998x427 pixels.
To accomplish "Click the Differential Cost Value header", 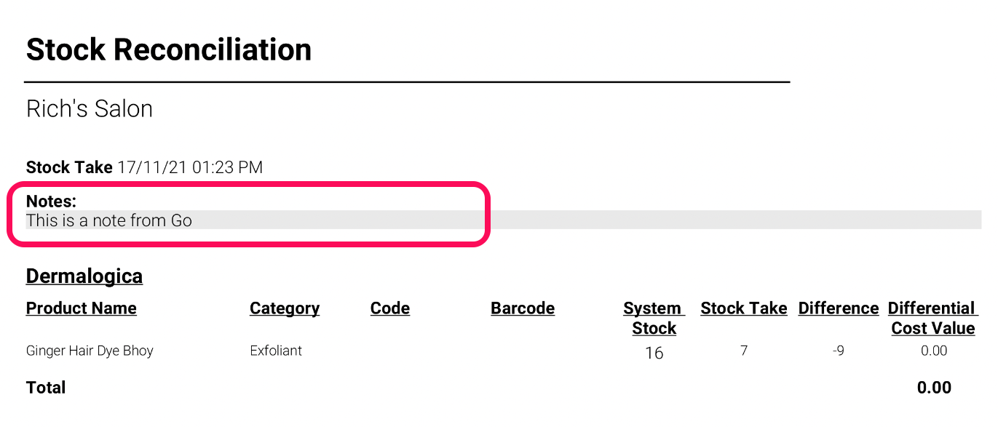I will pos(933,319).
